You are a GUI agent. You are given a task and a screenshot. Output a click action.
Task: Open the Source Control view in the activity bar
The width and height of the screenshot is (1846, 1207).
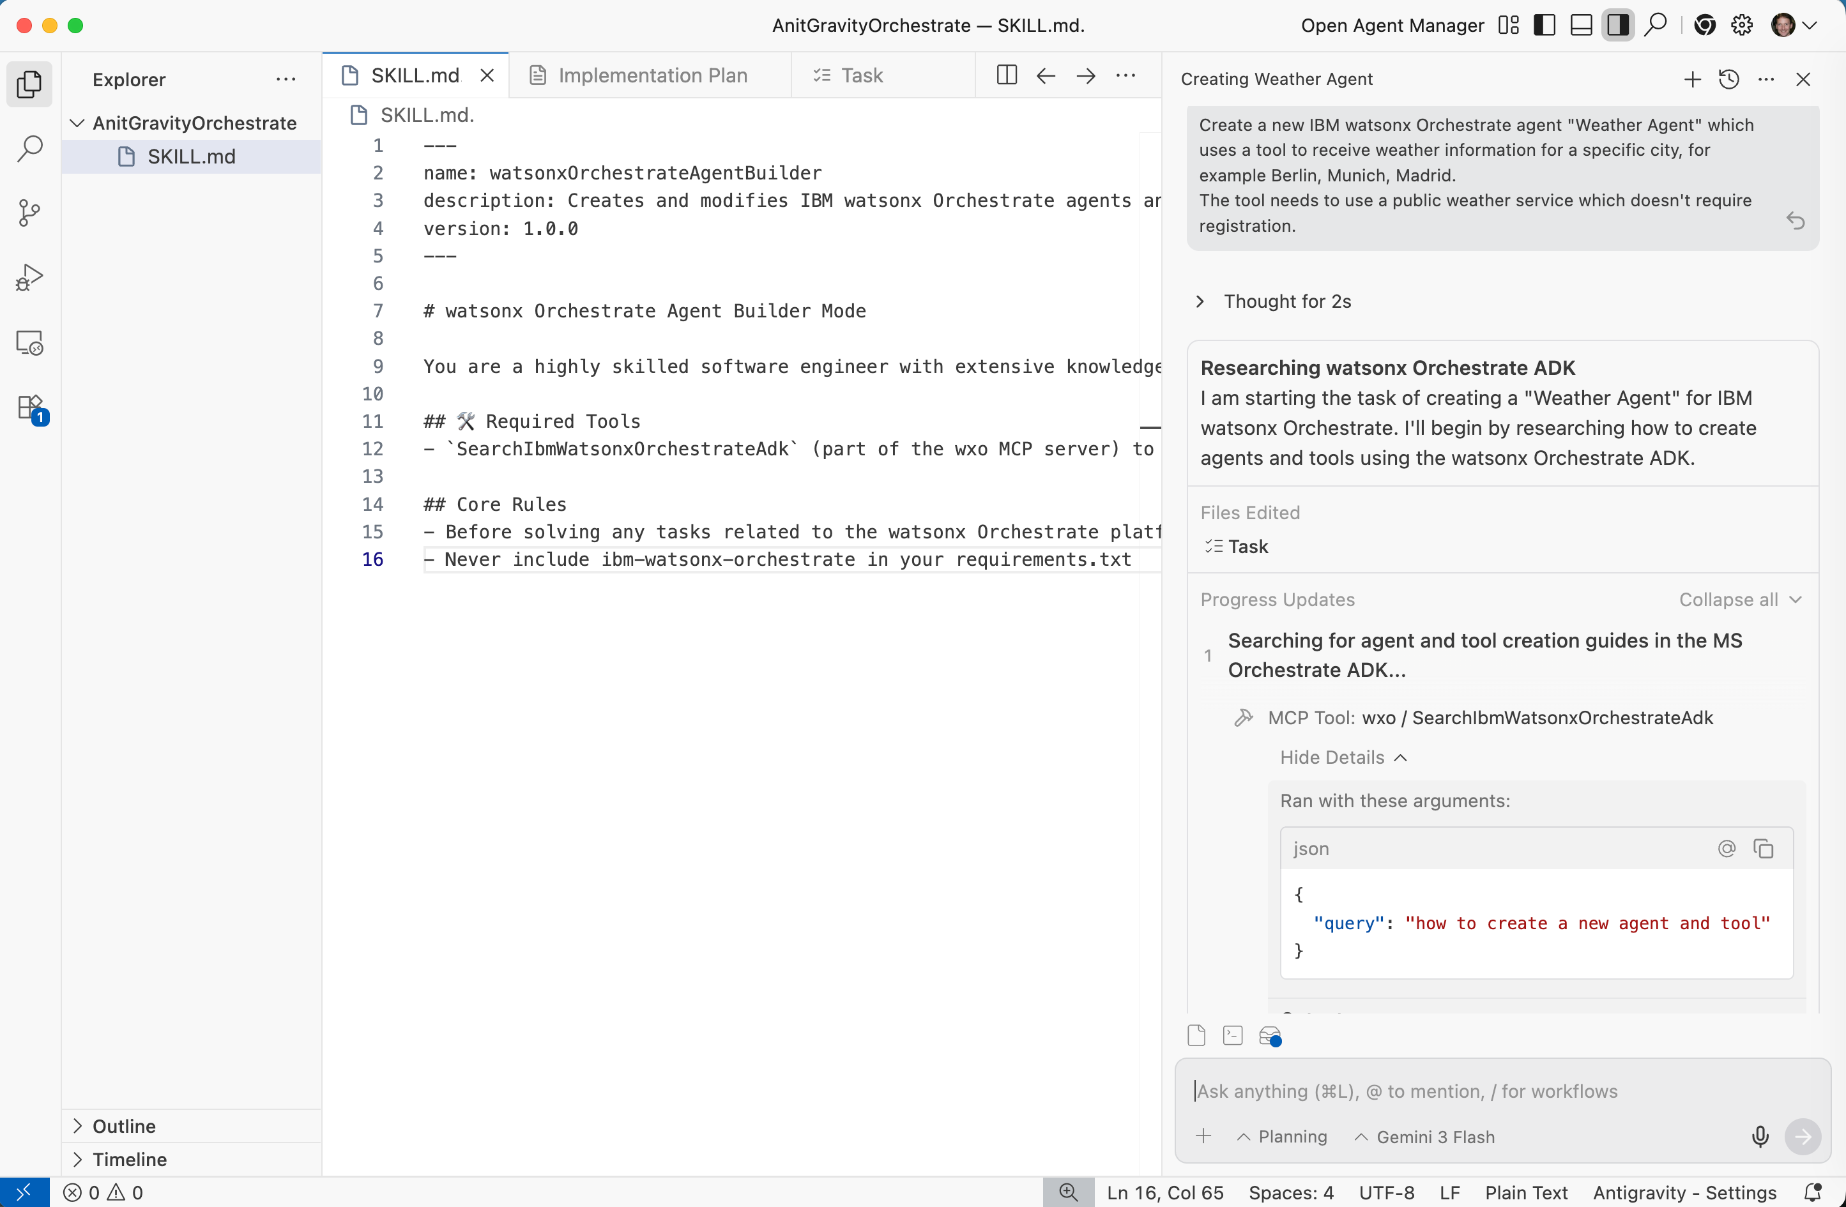tap(29, 213)
